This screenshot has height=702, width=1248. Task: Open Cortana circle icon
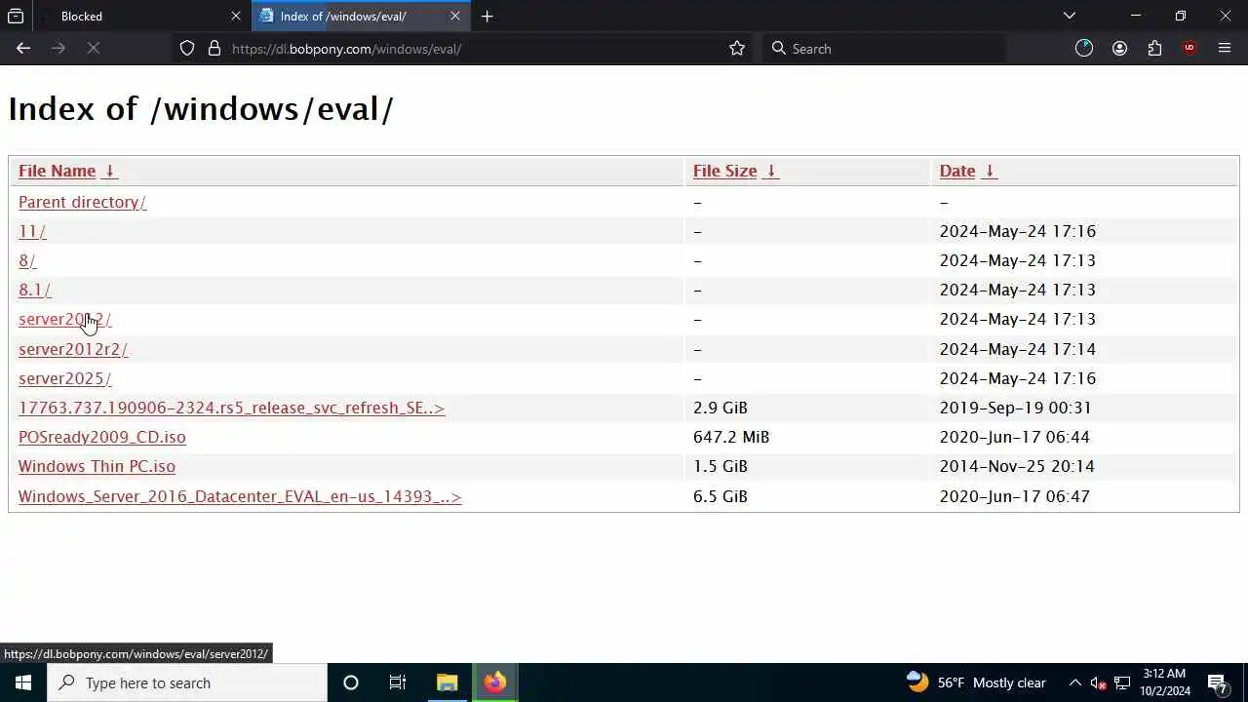point(351,682)
